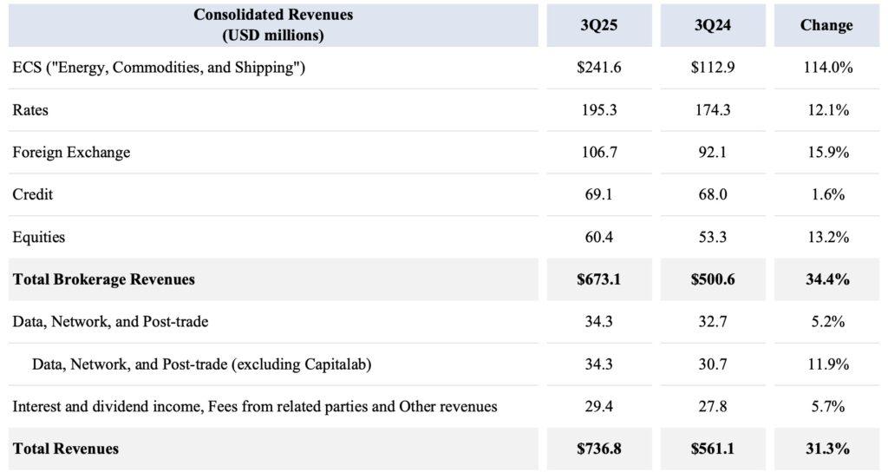Select the $736.8 total revenues value
The height and width of the screenshot is (472, 888).
tap(598, 449)
